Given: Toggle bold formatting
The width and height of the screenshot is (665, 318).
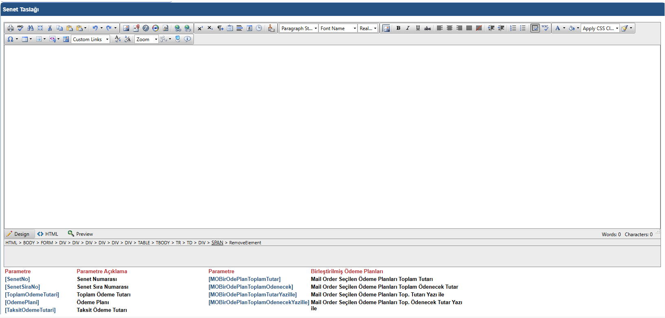Looking at the screenshot, I should click(398, 28).
